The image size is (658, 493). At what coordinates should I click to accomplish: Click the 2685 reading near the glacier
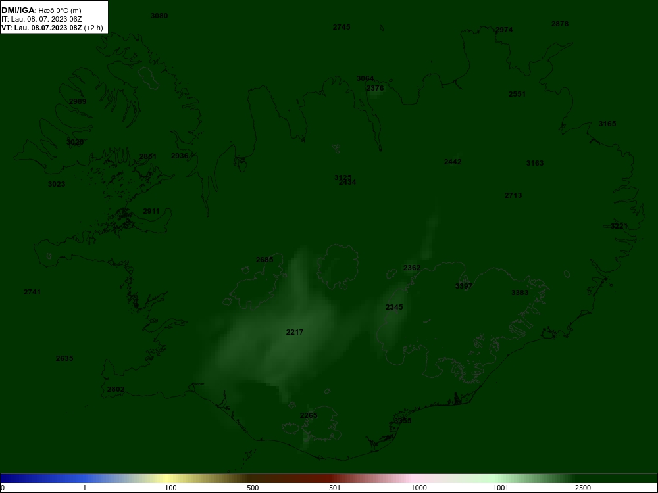click(x=265, y=260)
